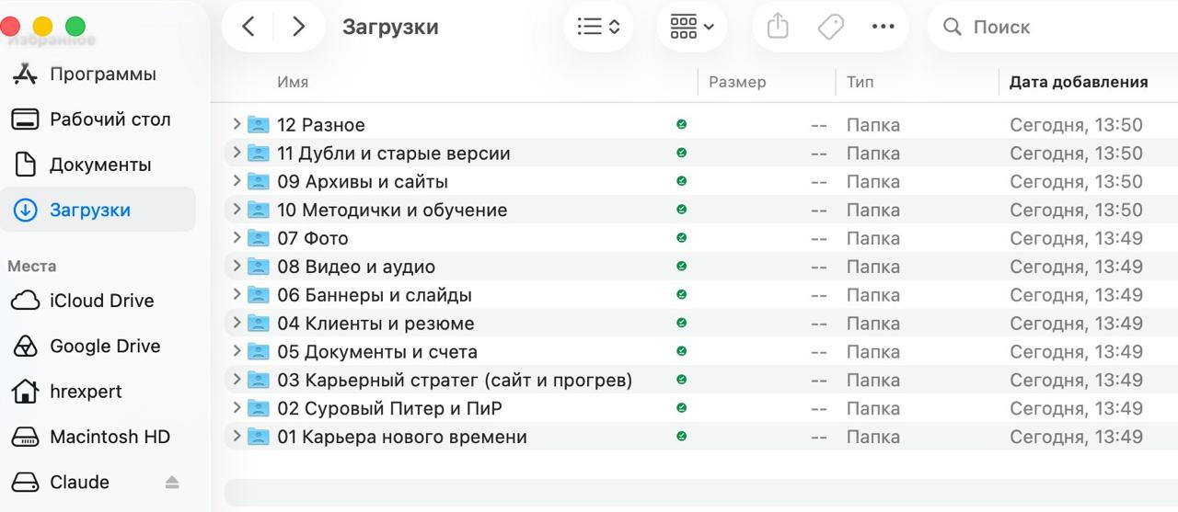The height and width of the screenshot is (512, 1178).
Task: Click the folder icon of 07 Фото
Action: coord(259,238)
